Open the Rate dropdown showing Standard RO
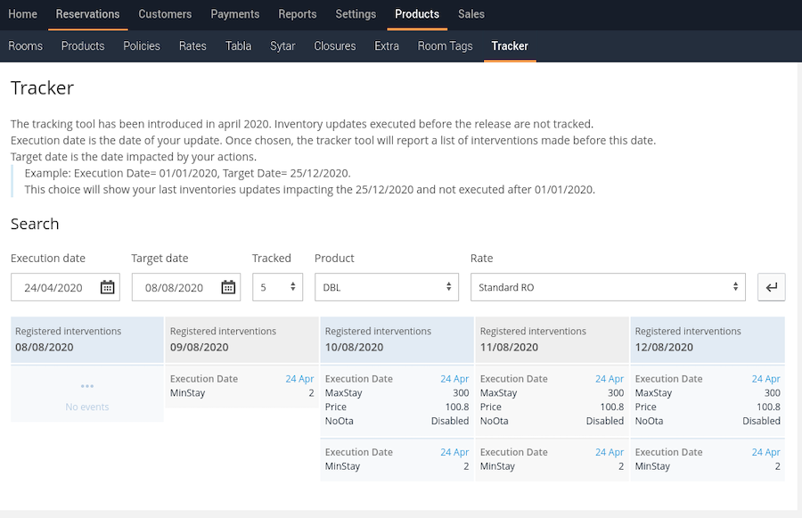This screenshot has height=518, width=802. (608, 287)
